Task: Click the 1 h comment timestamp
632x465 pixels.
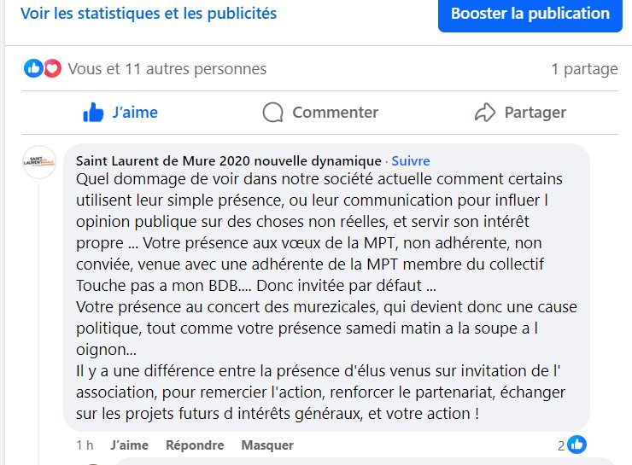Action: point(85,445)
